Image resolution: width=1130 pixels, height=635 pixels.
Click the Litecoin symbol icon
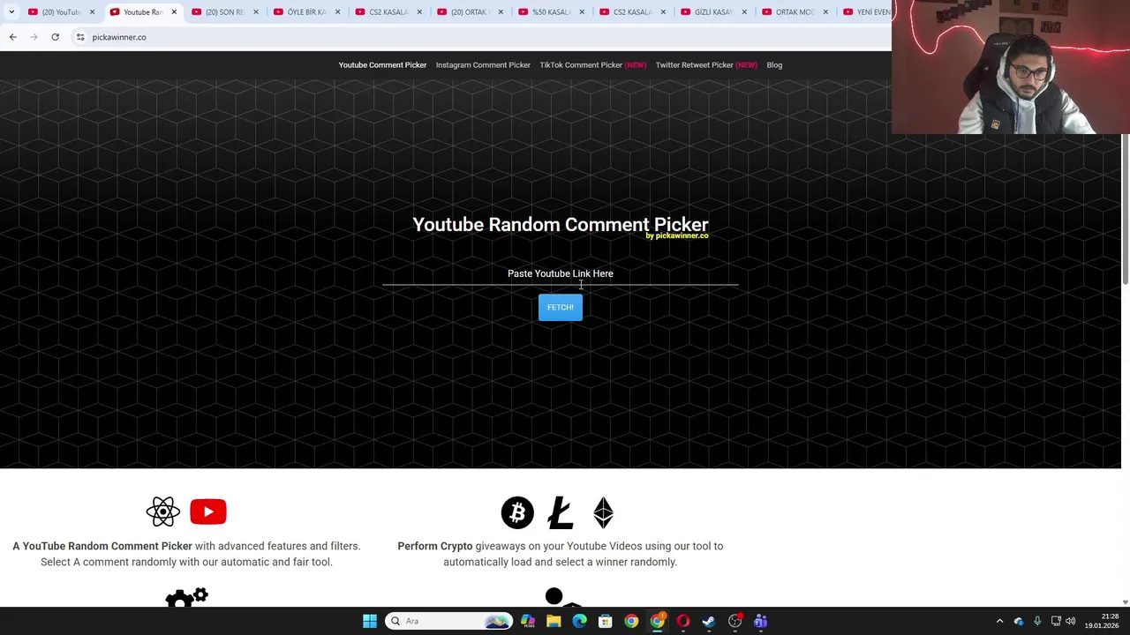pos(560,512)
